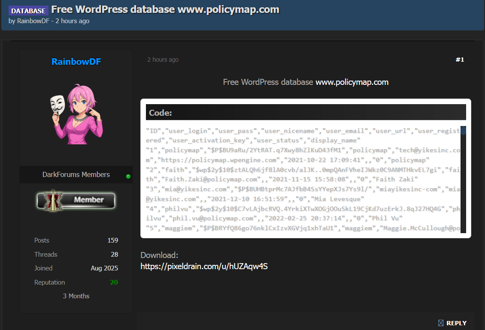Click the "Code:" header bar
This screenshot has height=330, width=485.
click(x=306, y=113)
